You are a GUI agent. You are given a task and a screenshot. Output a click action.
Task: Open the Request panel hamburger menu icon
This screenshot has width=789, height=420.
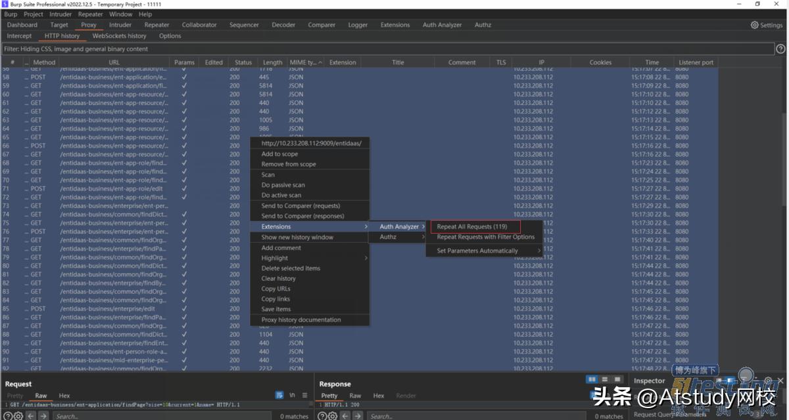(304, 395)
